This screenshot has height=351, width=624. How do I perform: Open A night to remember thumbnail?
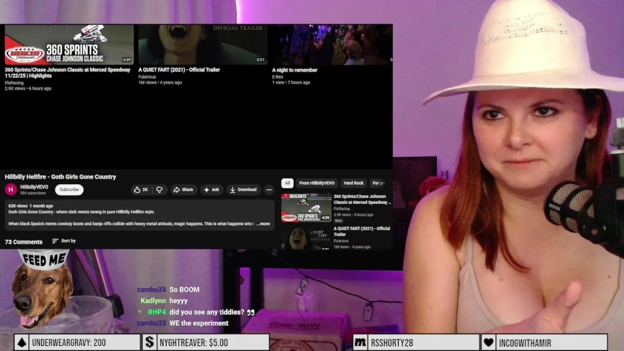tap(332, 44)
